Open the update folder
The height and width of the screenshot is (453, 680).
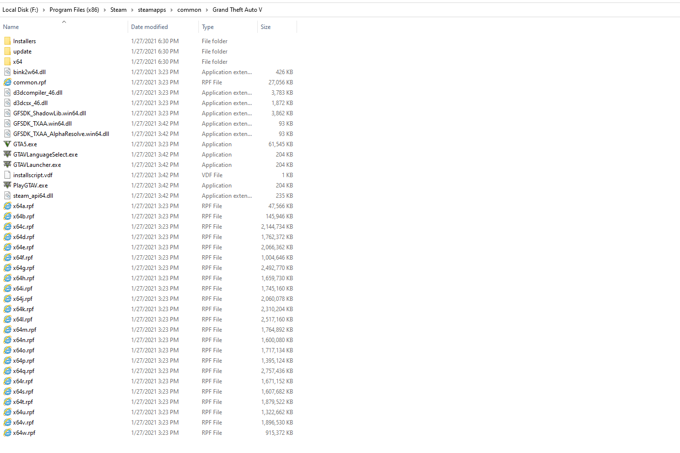click(22, 51)
